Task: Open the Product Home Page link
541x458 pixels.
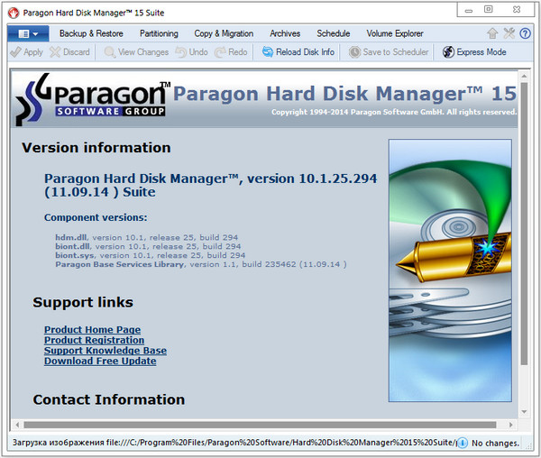Action: (x=92, y=330)
